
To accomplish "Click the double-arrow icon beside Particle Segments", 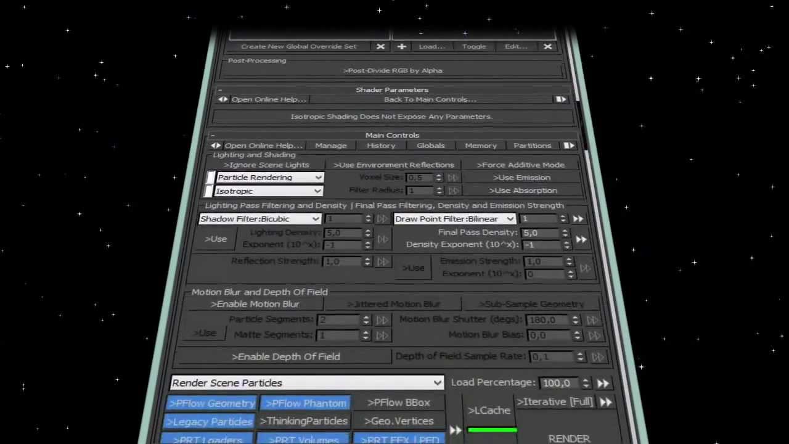I will (x=382, y=320).
